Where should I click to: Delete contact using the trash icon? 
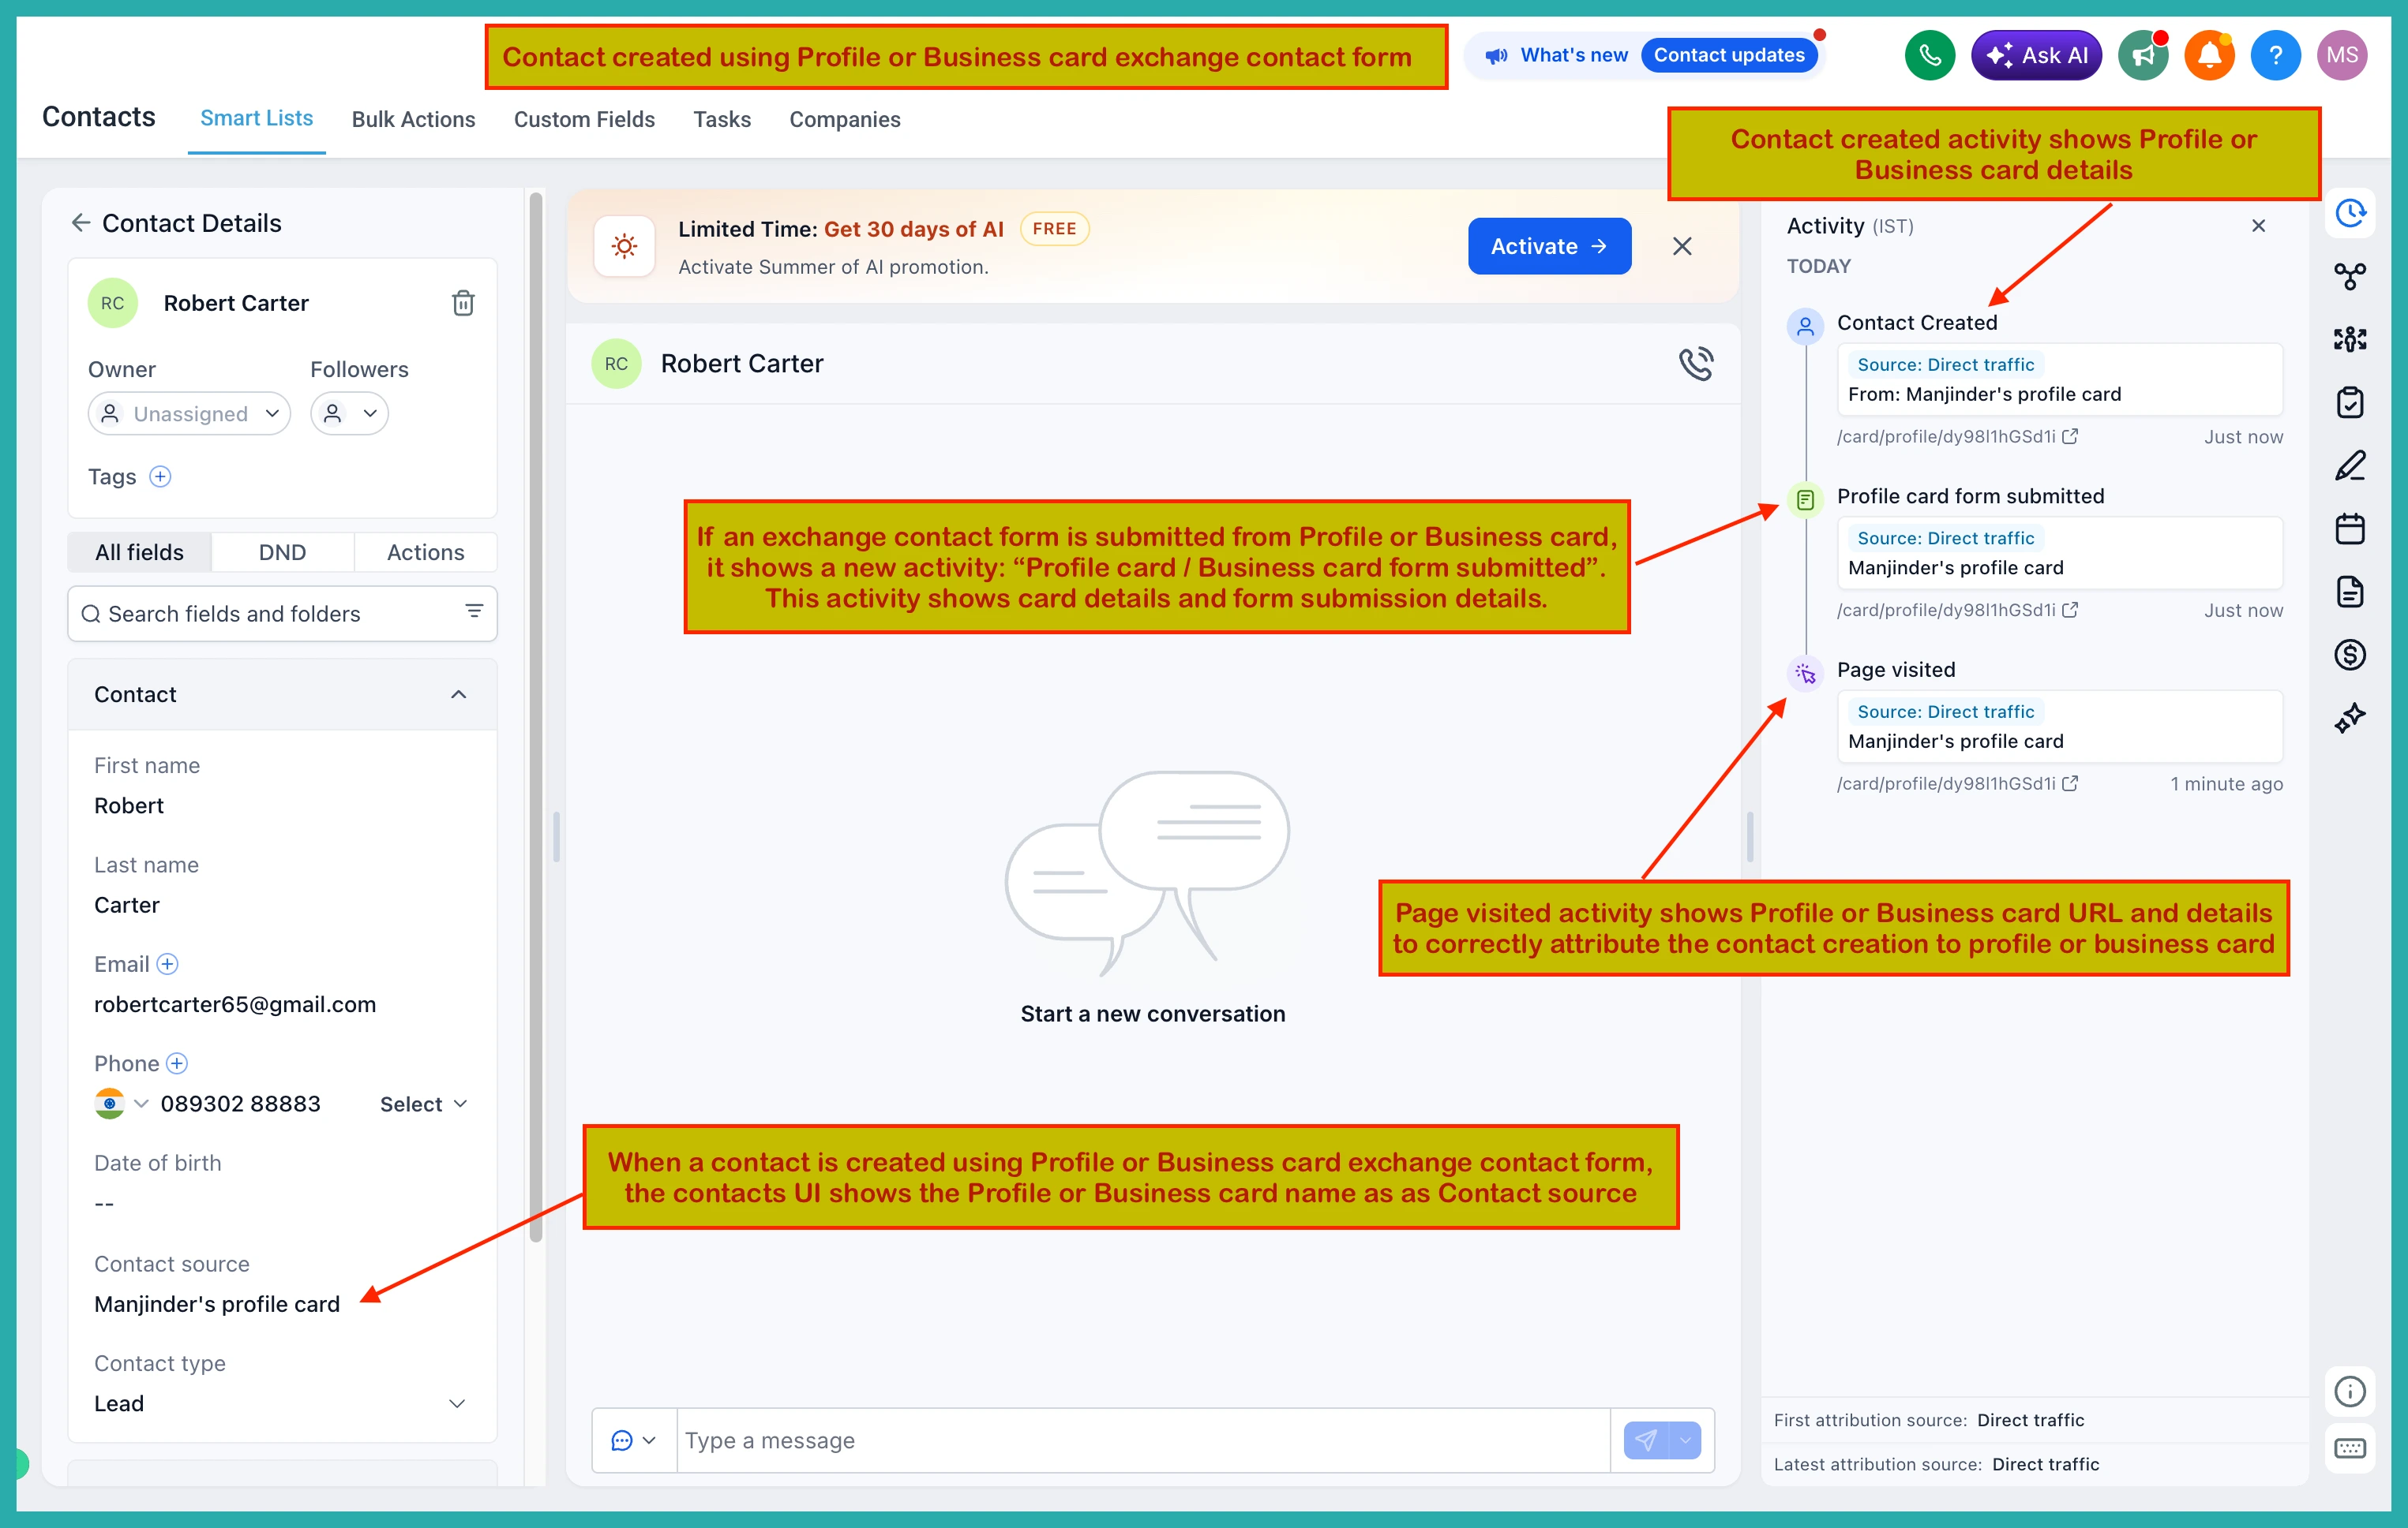coord(462,303)
